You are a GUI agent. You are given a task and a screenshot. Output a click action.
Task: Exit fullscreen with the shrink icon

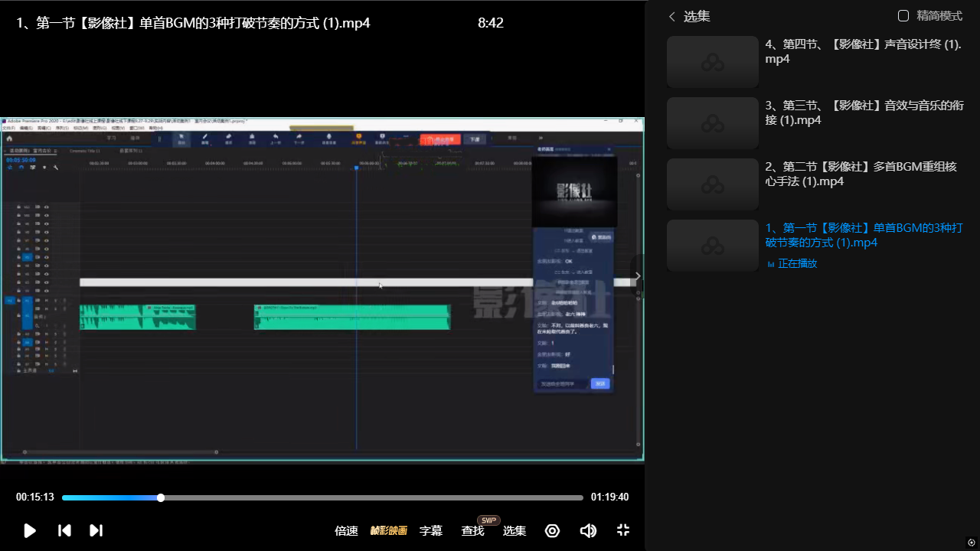pyautogui.click(x=623, y=530)
